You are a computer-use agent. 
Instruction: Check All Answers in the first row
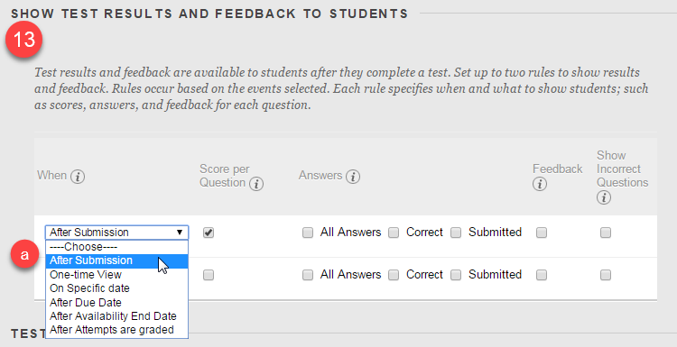[308, 233]
